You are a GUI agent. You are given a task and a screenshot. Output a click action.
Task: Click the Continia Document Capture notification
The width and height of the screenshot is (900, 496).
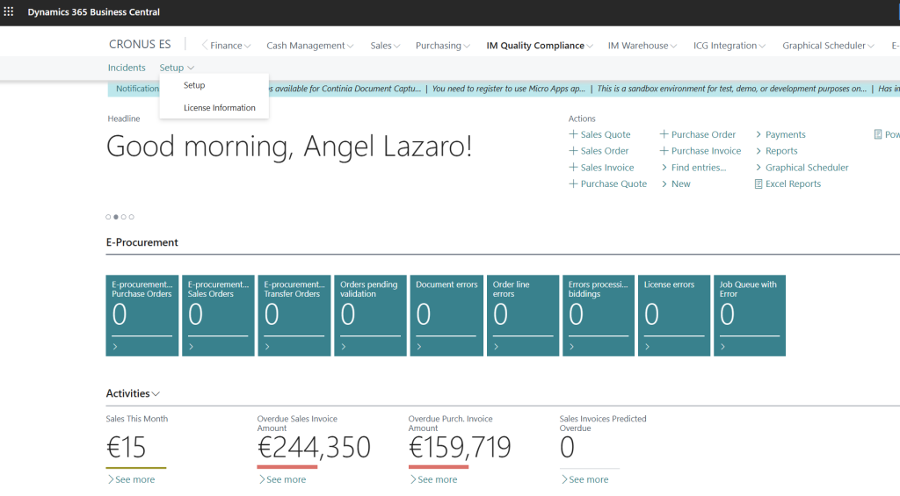tap(345, 89)
